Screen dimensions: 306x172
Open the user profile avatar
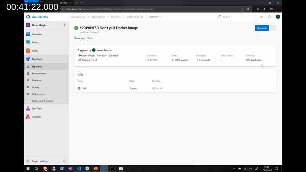point(278,17)
